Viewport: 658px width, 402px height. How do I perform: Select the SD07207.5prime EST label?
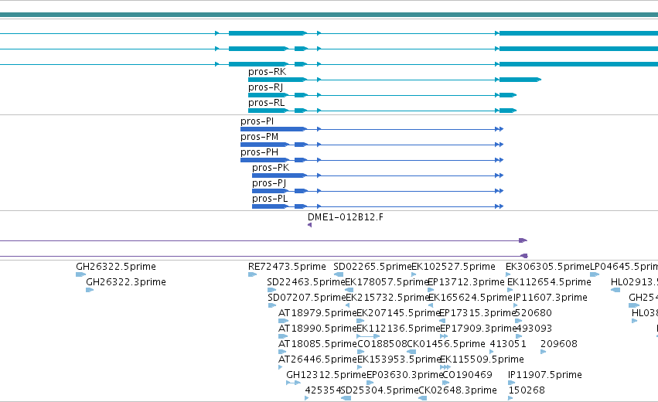[307, 298]
